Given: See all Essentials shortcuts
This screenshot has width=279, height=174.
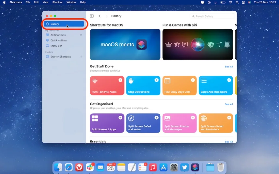Looking at the screenshot, I should [229, 142].
